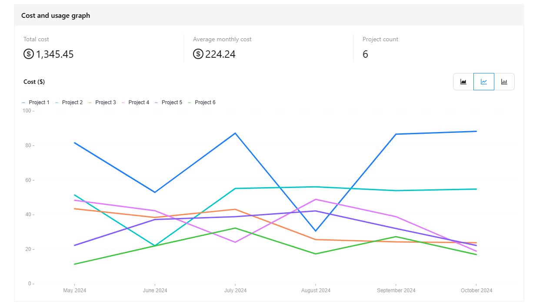Click the average monthly cost value 224.24
Screen dimensions: 533x307
[220, 54]
